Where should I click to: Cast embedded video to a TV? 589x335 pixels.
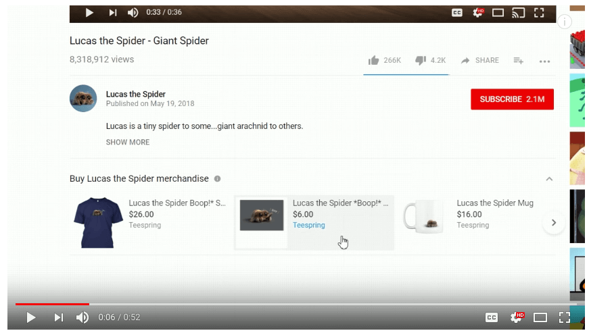pyautogui.click(x=519, y=13)
